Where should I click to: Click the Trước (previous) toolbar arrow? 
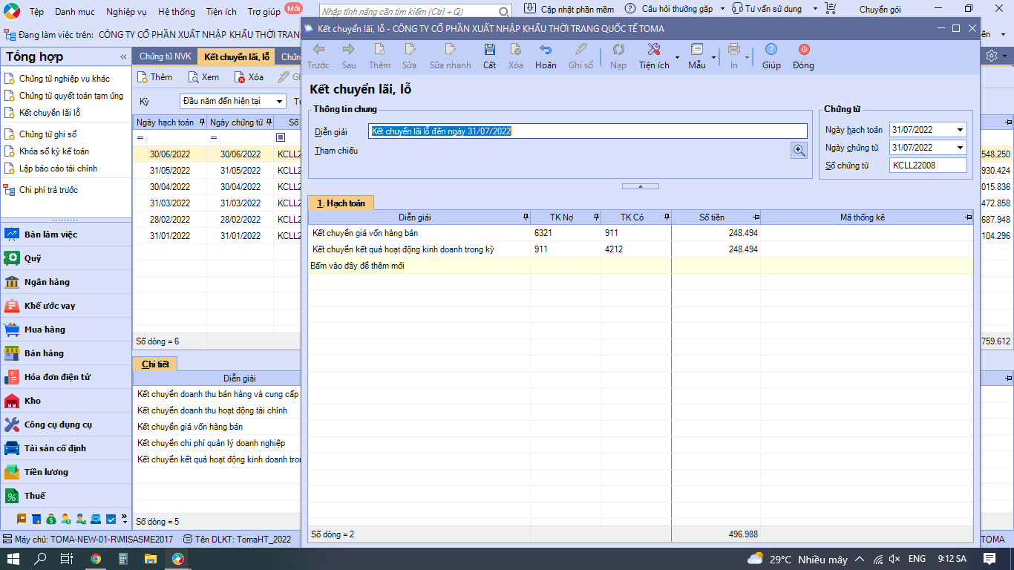pyautogui.click(x=318, y=50)
